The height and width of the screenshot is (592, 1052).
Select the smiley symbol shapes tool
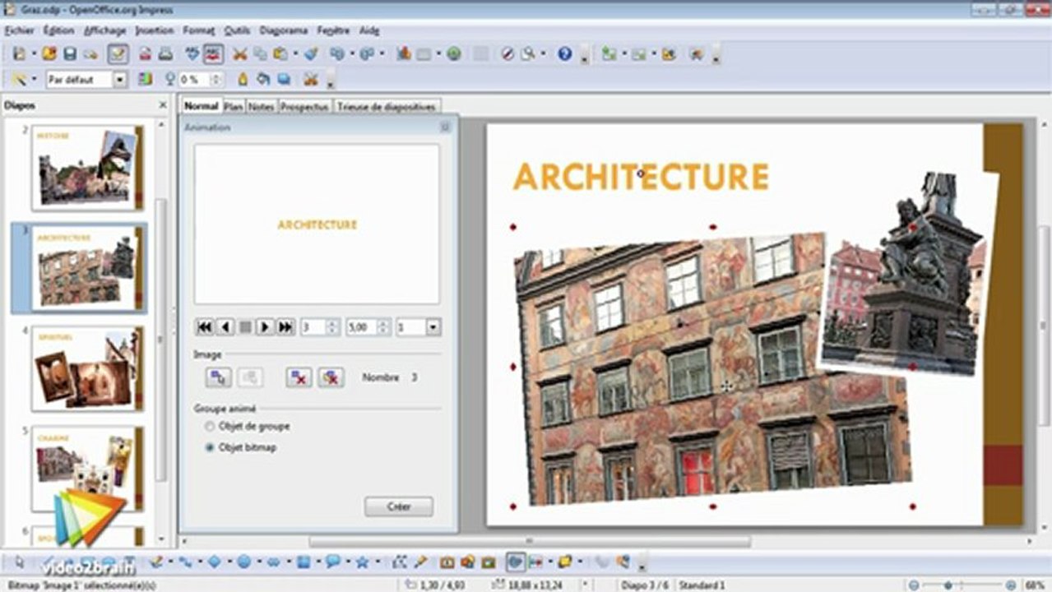243,562
